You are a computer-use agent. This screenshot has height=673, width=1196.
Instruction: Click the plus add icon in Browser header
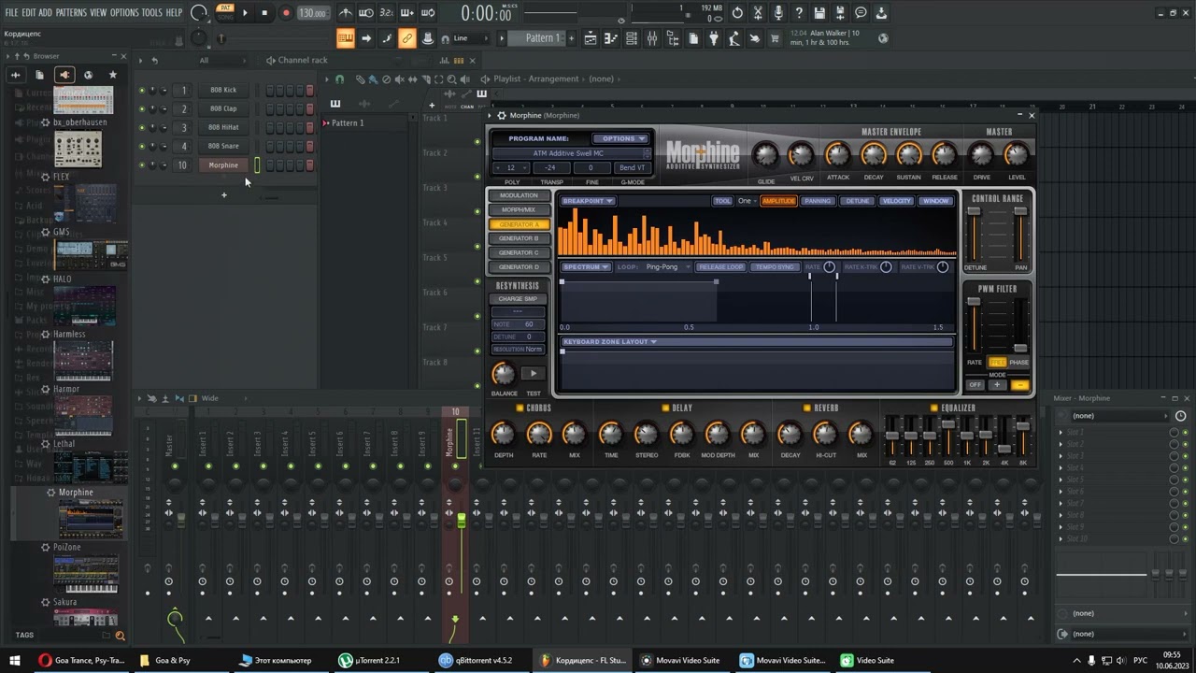click(16, 75)
